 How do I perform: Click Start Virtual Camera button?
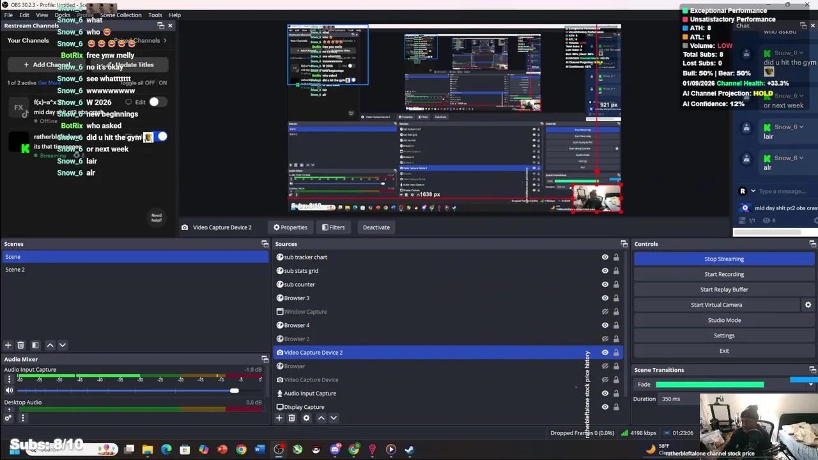click(x=716, y=305)
